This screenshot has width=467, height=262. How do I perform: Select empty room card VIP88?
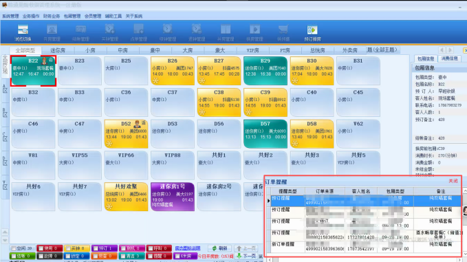[173, 165]
